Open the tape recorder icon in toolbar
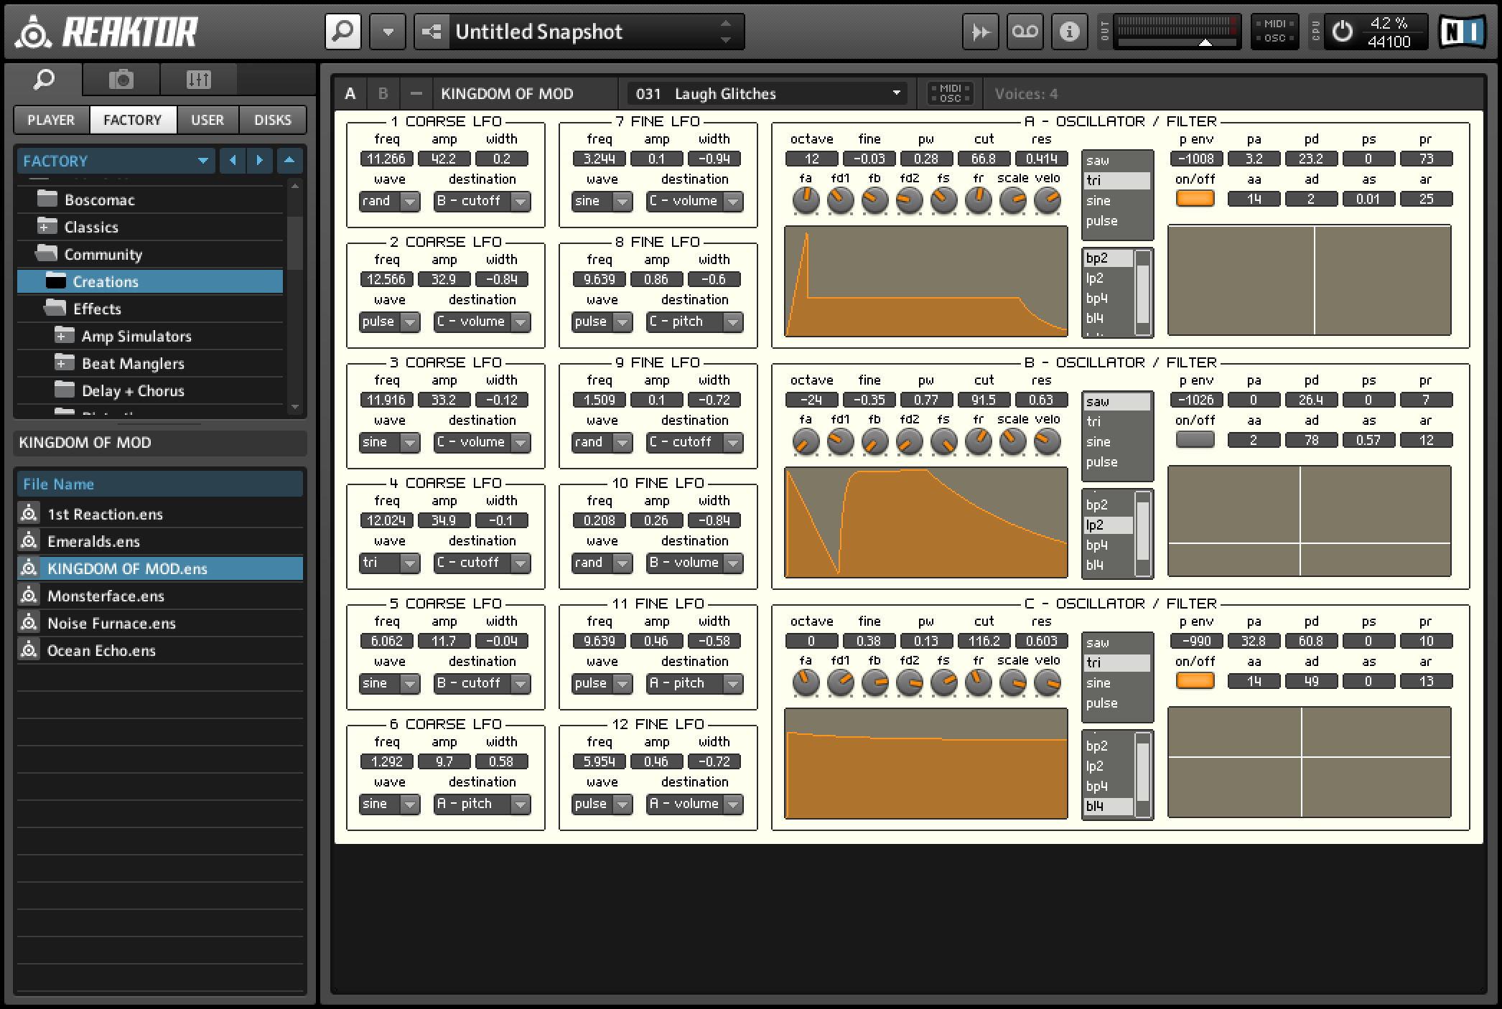 (1025, 32)
